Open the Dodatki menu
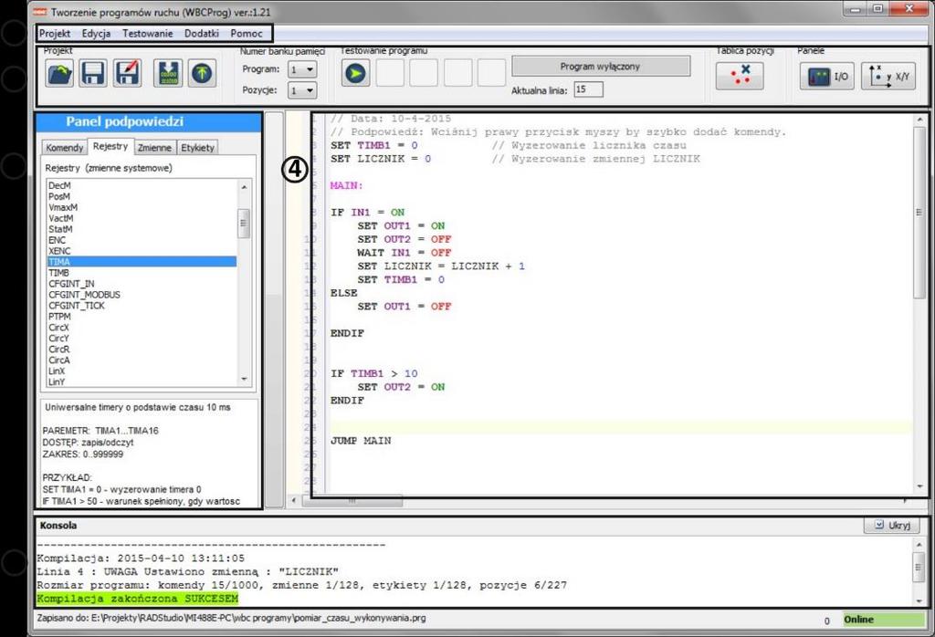This screenshot has width=935, height=637. point(202,34)
